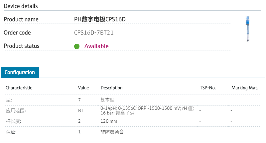Click the 非防爆场合 description cell

[112, 132]
